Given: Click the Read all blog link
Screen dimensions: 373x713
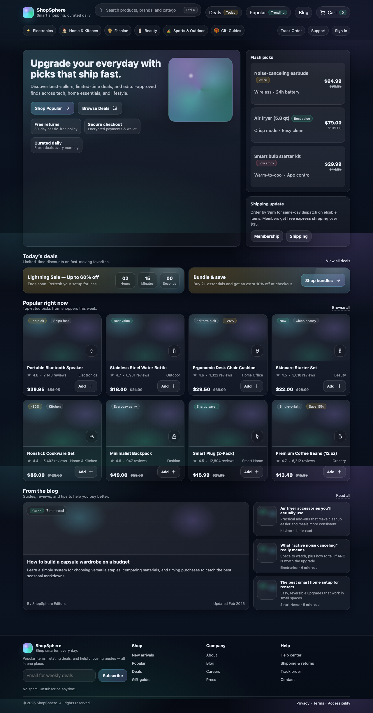Looking at the screenshot, I should (343, 496).
